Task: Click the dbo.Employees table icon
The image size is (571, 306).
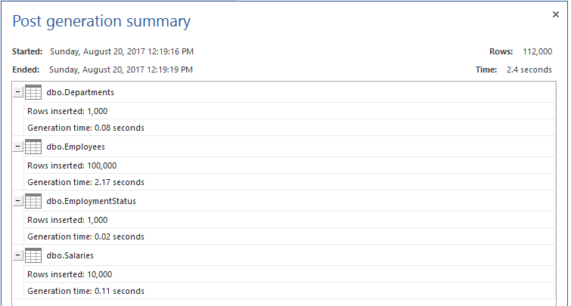Action: (33, 147)
